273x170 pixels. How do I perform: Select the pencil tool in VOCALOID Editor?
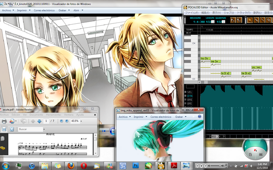pos(256,20)
